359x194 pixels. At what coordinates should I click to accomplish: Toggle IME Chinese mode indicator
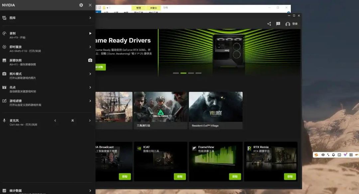pos(323,155)
